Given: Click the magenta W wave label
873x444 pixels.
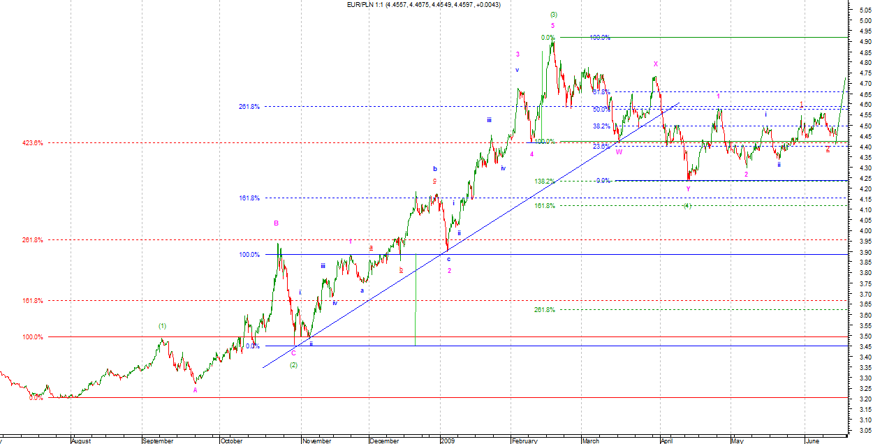Looking at the screenshot, I should click(x=619, y=151).
